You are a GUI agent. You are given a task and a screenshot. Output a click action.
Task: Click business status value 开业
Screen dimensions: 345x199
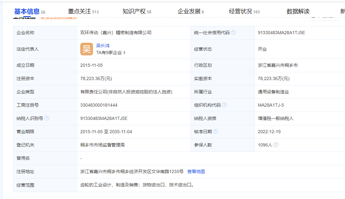(262, 49)
